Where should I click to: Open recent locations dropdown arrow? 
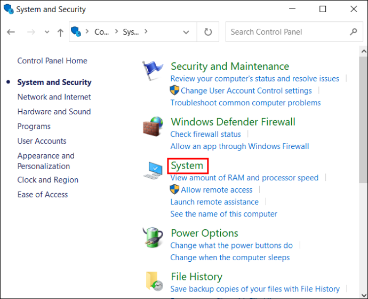[x=47, y=32]
